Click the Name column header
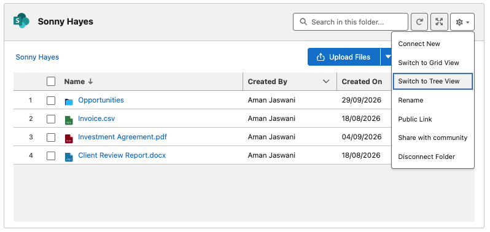The height and width of the screenshot is (232, 490). coord(74,82)
